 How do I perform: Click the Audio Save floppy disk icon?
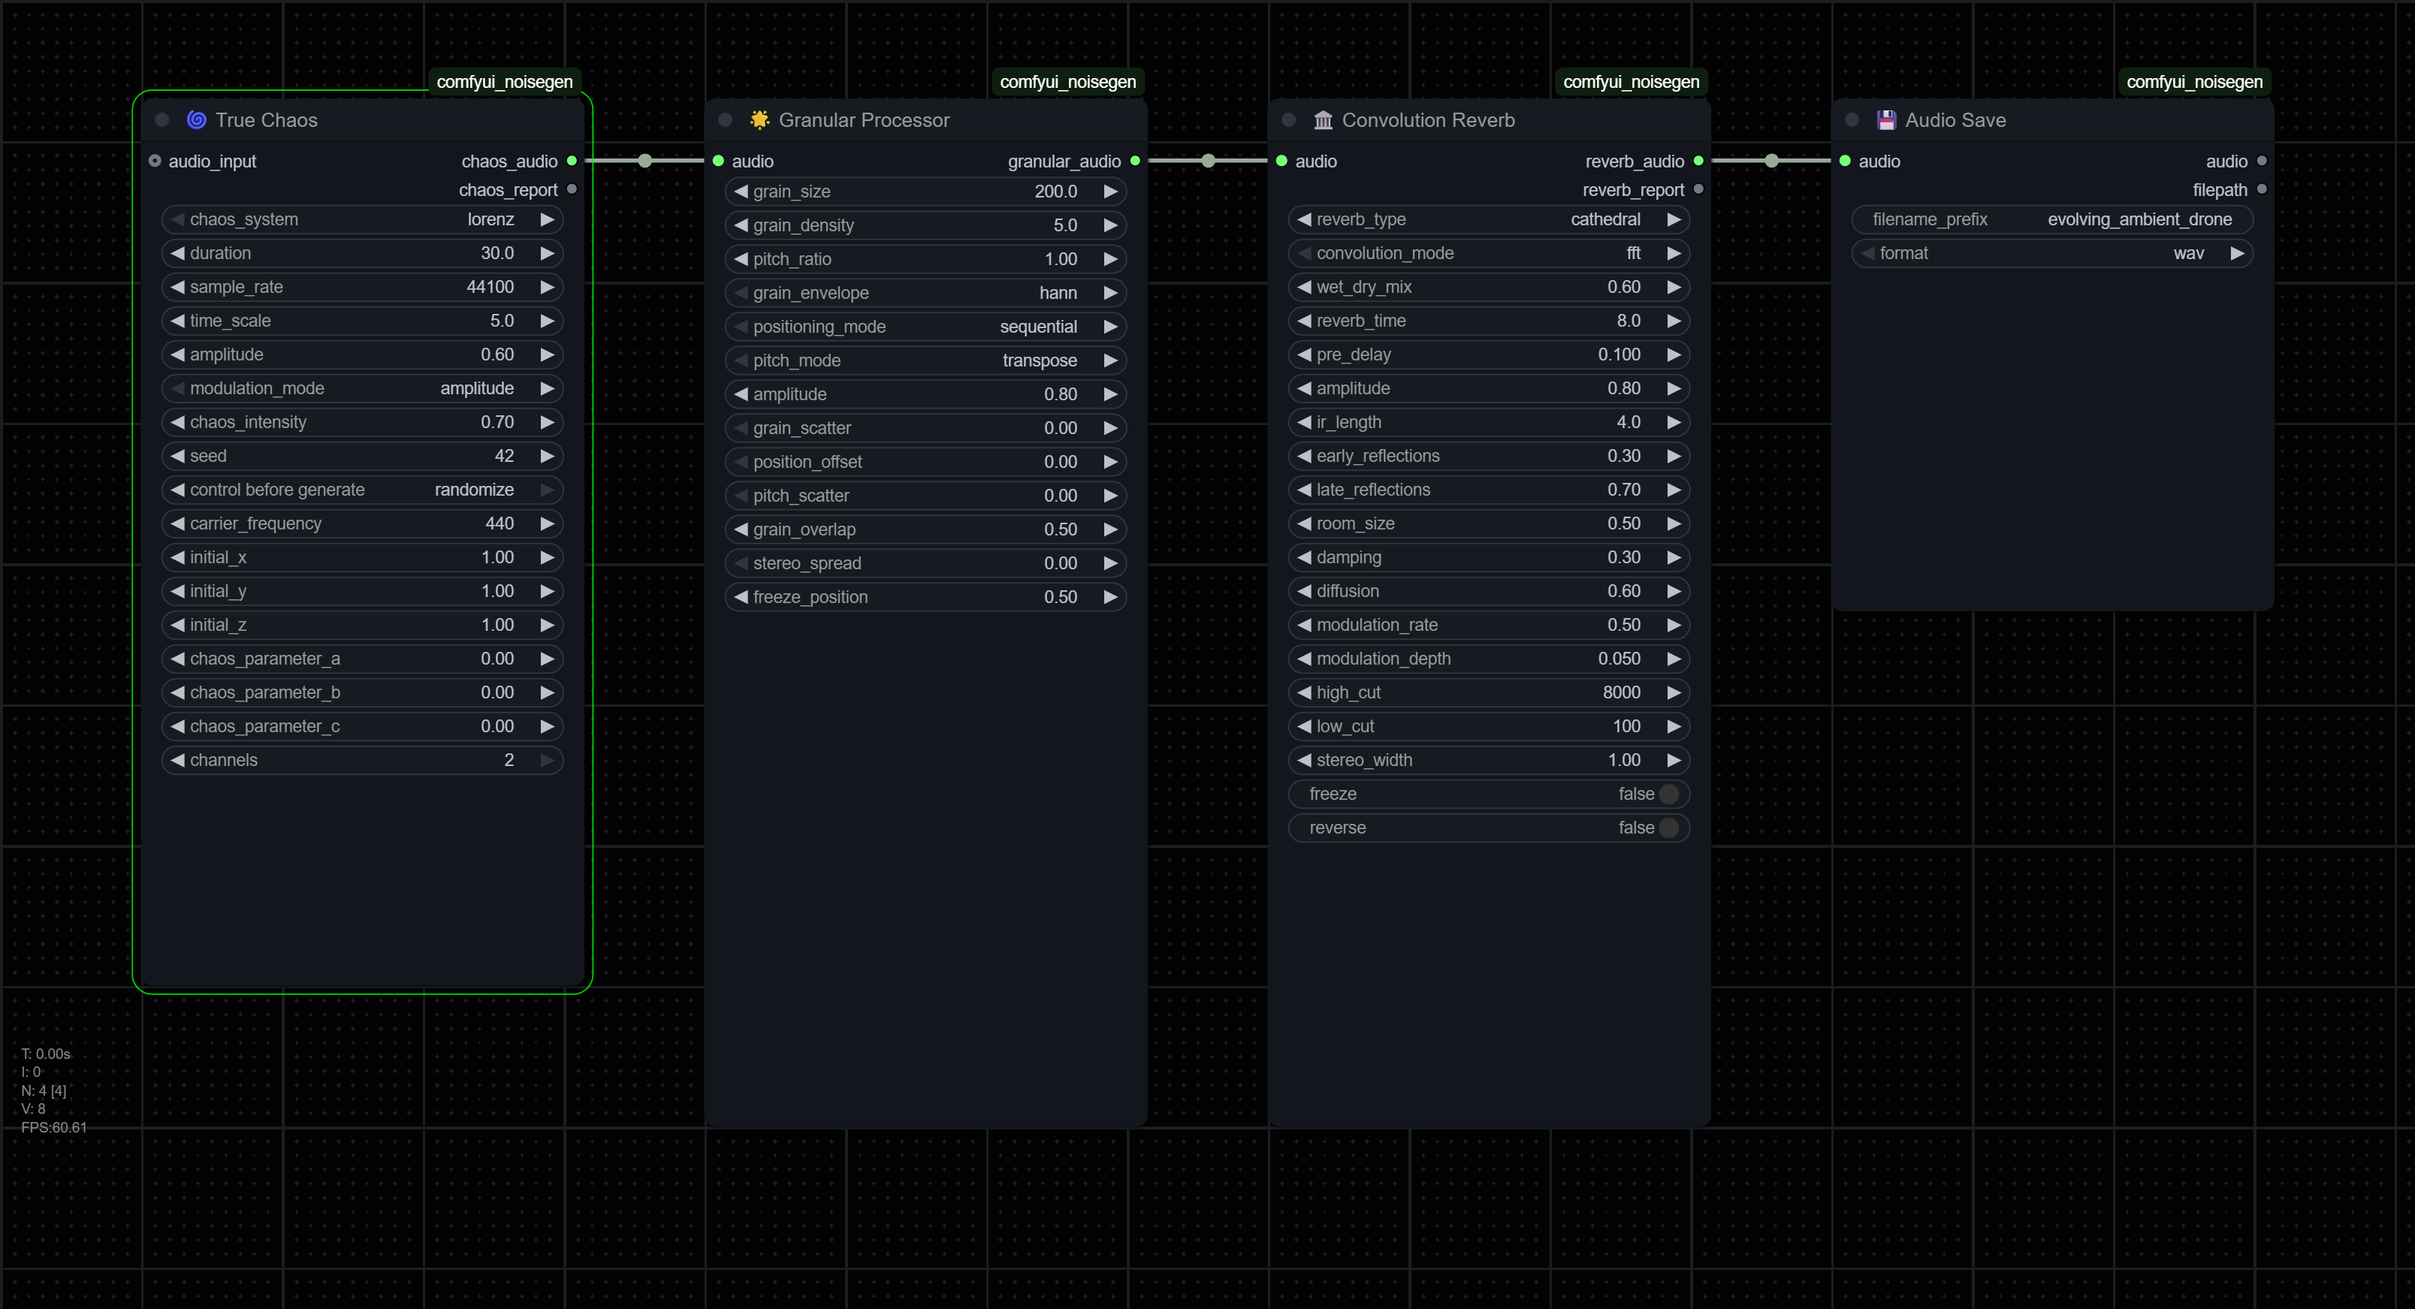(1886, 120)
